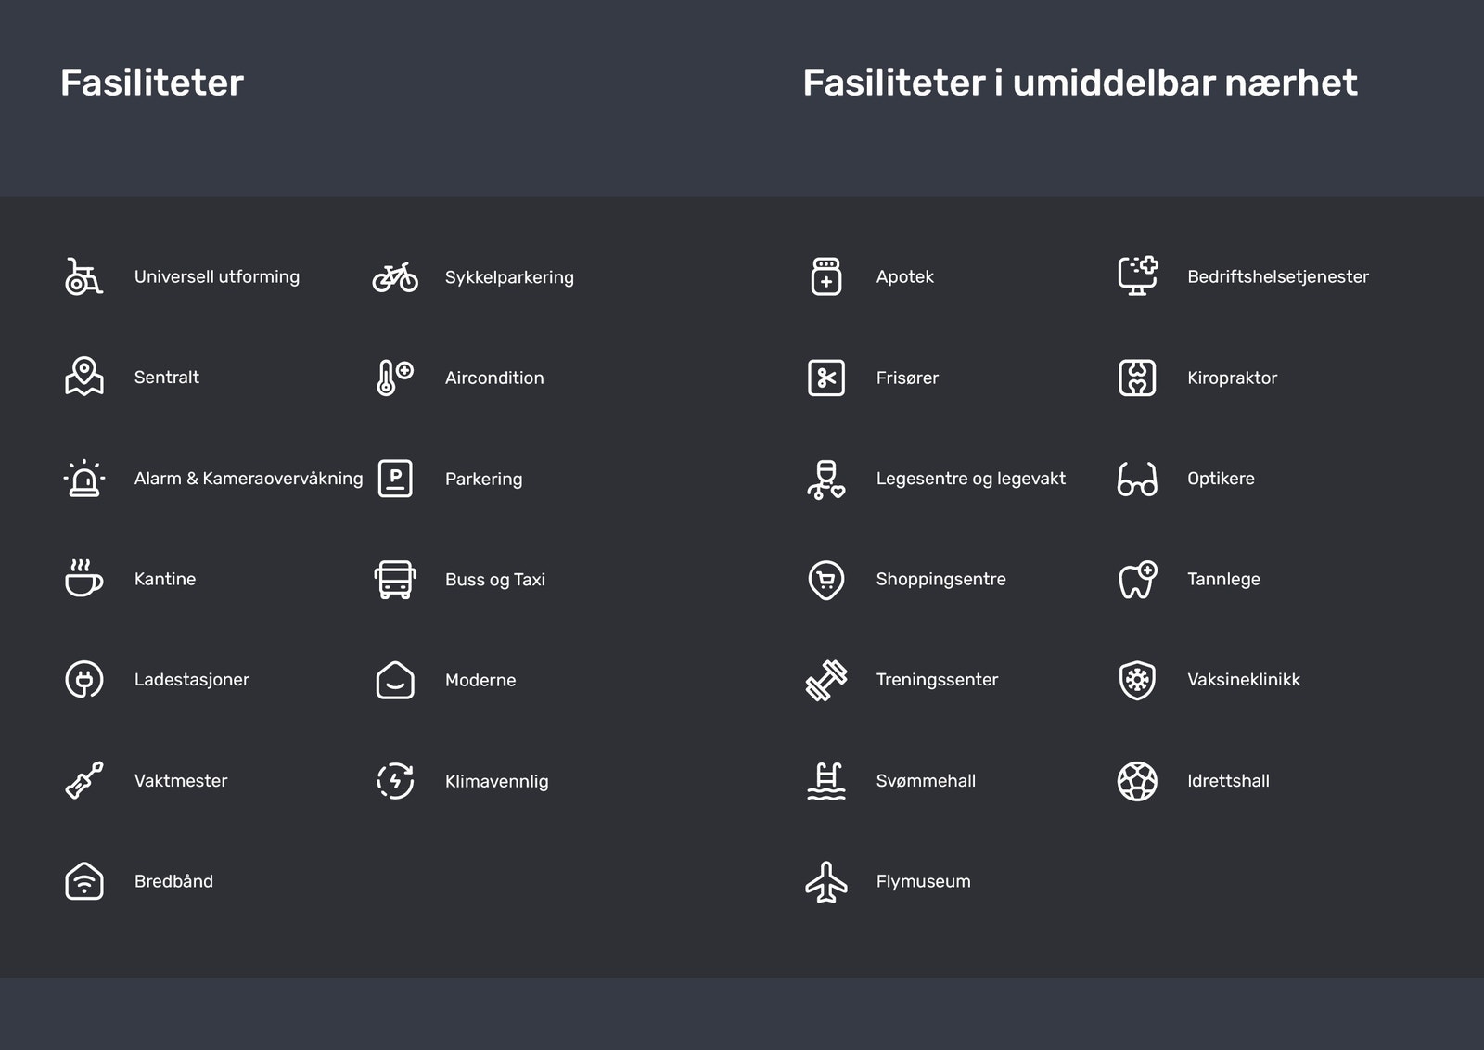Select the wheelchair icon for Universell utforming

coord(82,276)
